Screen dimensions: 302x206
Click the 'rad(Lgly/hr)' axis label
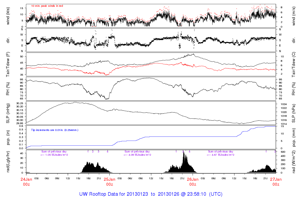[8, 162]
